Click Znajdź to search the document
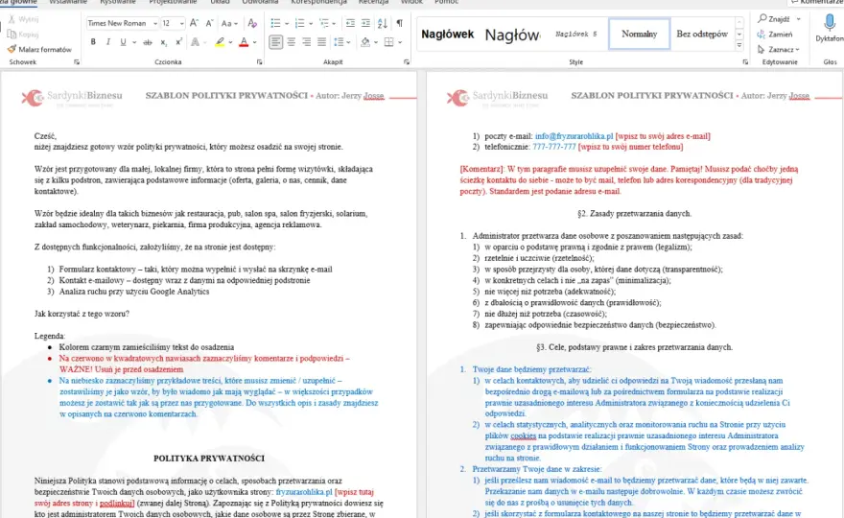The width and height of the screenshot is (844, 518). tap(775, 19)
